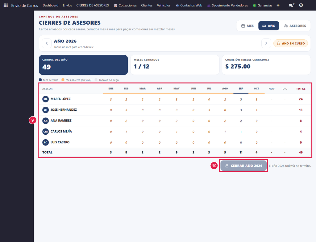Image resolution: width=316 pixels, height=242 pixels.
Task: Open the Ganancias menu
Action: [x=263, y=5]
